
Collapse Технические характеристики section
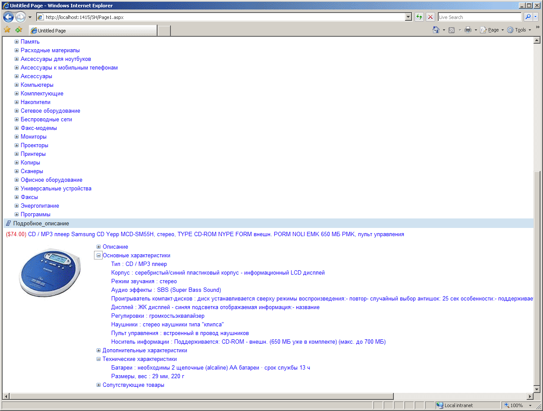[x=98, y=359]
